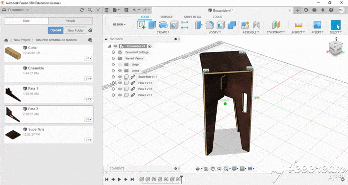Image resolution: width=348 pixels, height=185 pixels.
Task: Hide the Pata 2 v1:1 component
Action: coord(120,95)
